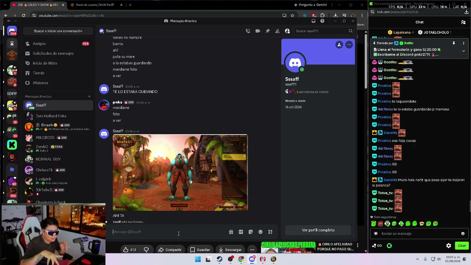Click Descargar button on YouTube

(x=230, y=250)
